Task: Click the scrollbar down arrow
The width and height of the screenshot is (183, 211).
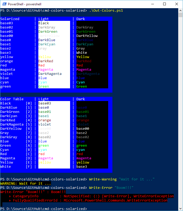Action: 180,209
